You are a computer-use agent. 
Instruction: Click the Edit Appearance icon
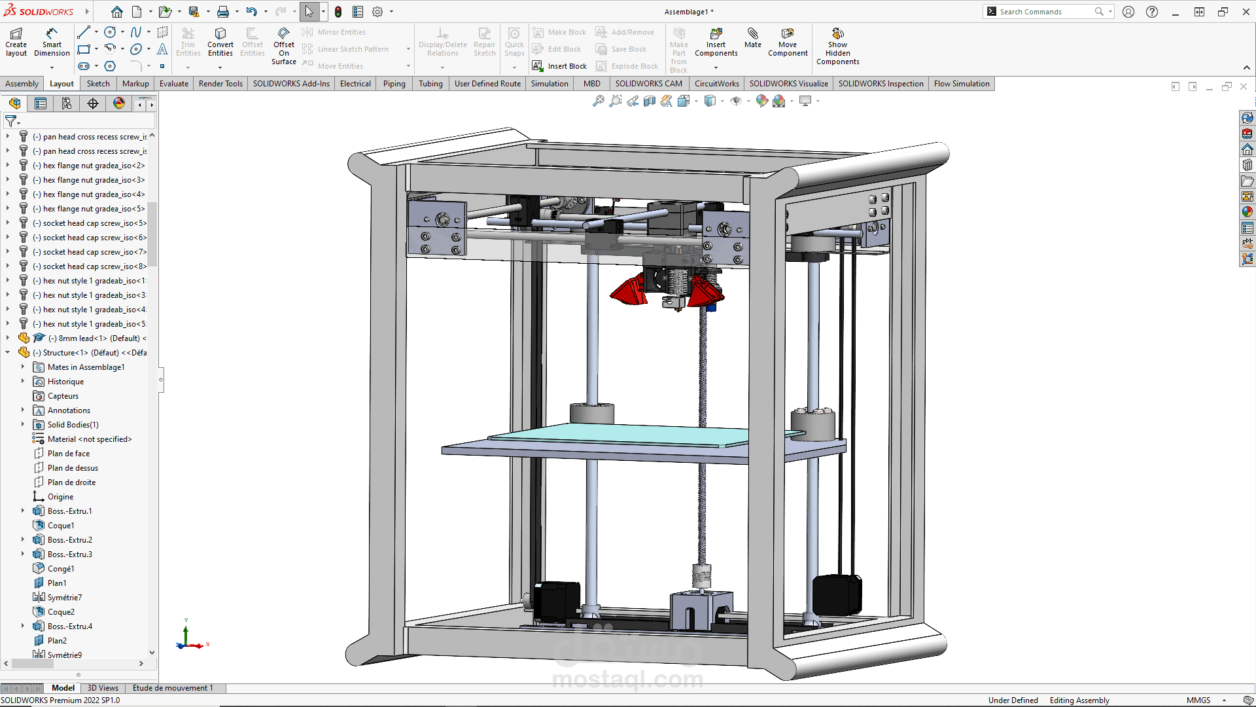click(x=761, y=101)
